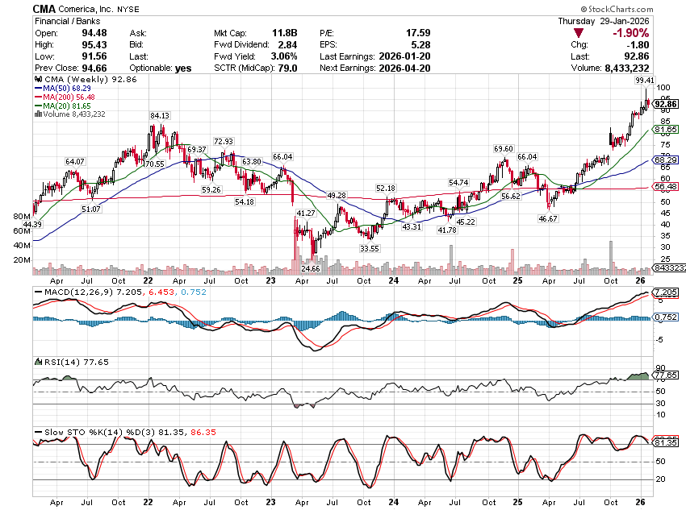Click the green MA(20) legend line swatch
Viewport: 686px width, 510px height.
[x=36, y=106]
